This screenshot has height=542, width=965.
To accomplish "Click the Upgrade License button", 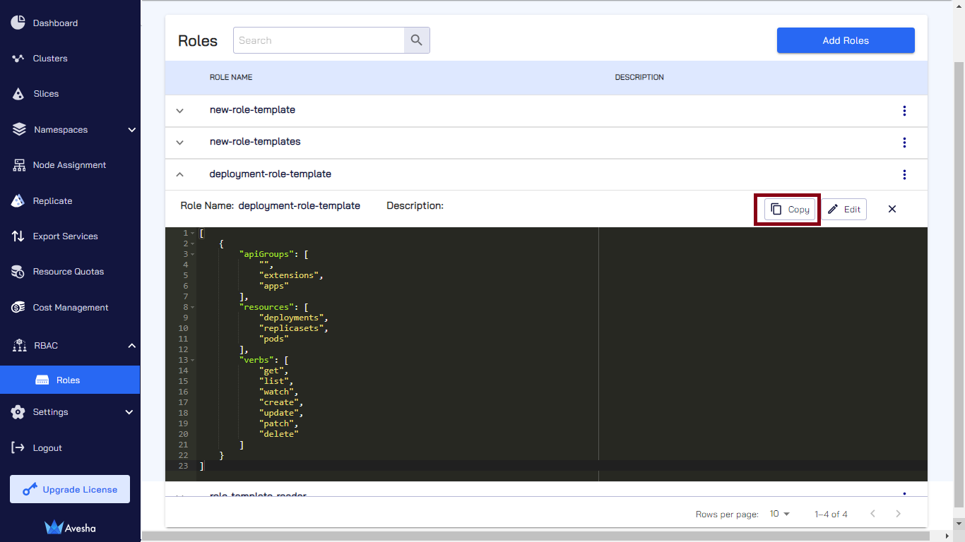I will 70,489.
